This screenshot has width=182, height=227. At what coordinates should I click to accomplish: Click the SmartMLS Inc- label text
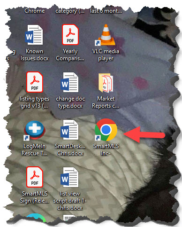click(106, 149)
